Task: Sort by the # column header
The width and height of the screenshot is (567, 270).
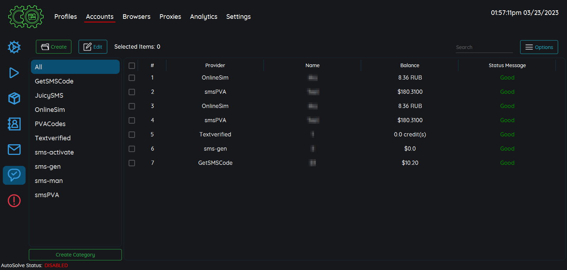Action: (152, 65)
